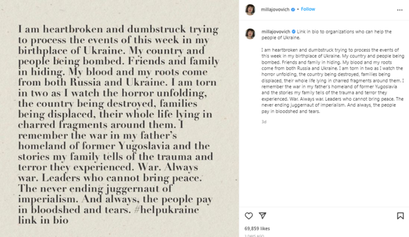Click 'link in bio' text on image
409x237 pixels.
(43, 220)
